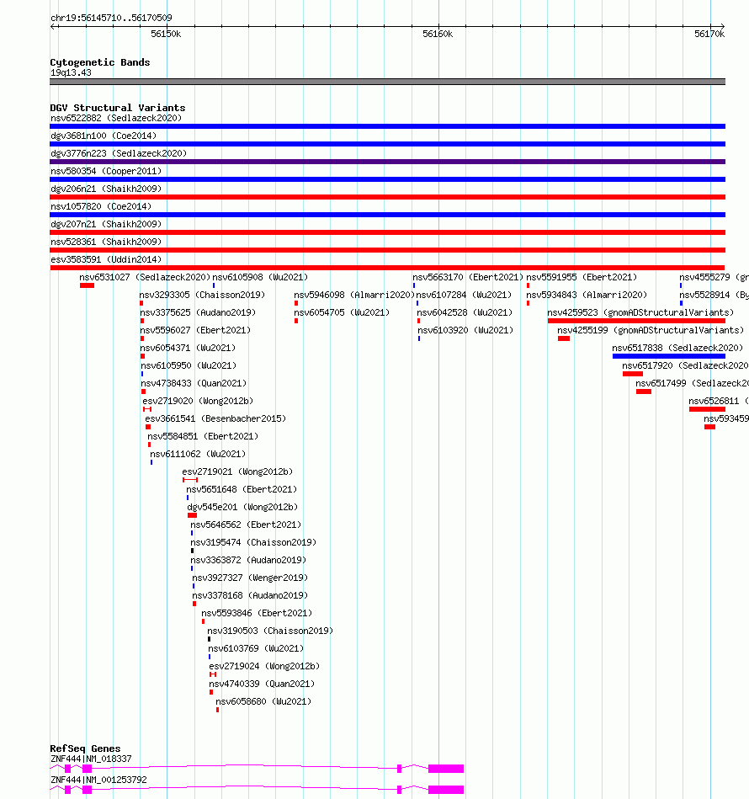Image resolution: width=749 pixels, height=799 pixels.
Task: Select nsv3363872 (Audano2019) label
Action: (248, 560)
